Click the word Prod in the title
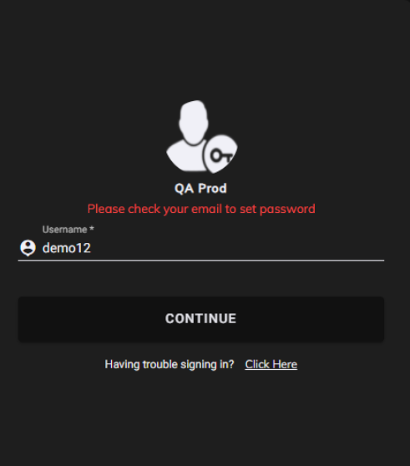410x466 pixels. [x=212, y=189]
